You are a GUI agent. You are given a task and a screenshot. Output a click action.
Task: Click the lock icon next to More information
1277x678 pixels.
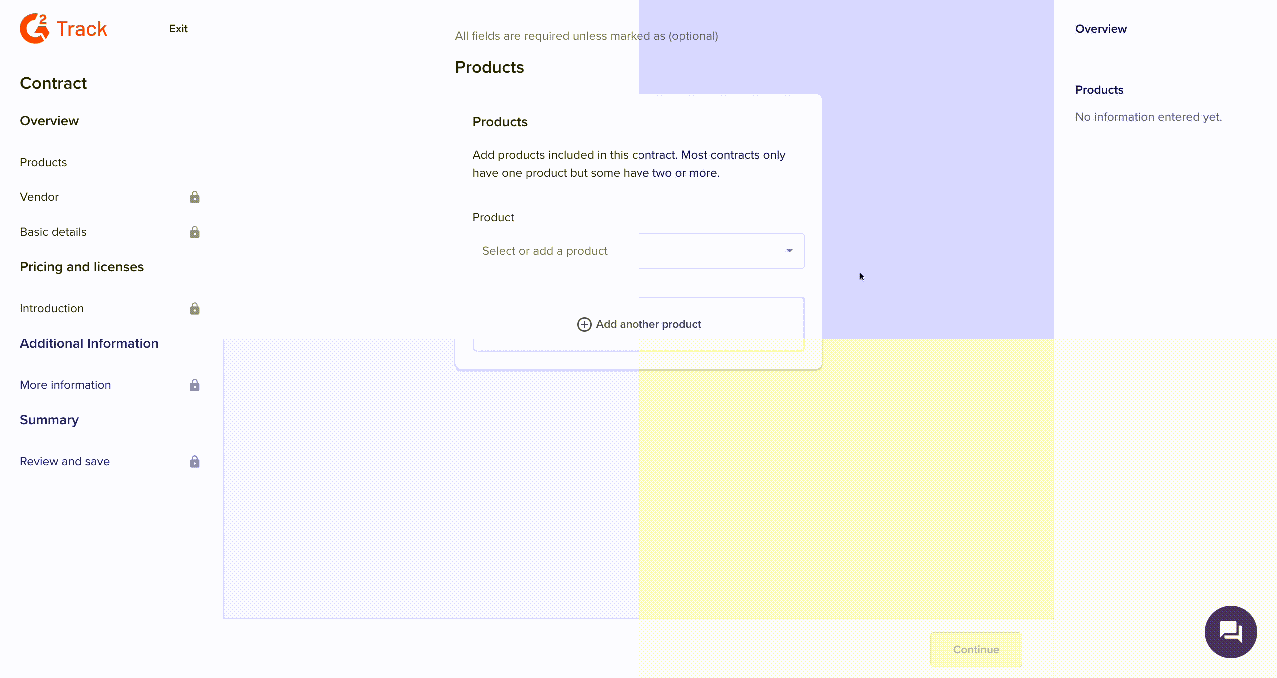coord(194,385)
